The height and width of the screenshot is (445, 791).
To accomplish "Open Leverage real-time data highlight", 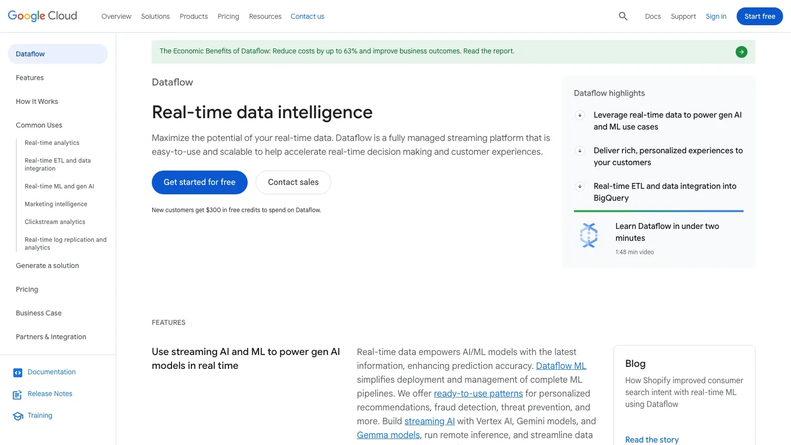I will (667, 121).
